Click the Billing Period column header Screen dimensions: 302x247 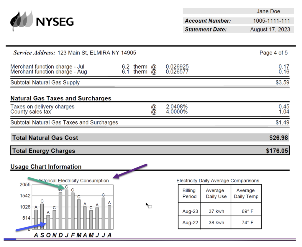coord(189,193)
